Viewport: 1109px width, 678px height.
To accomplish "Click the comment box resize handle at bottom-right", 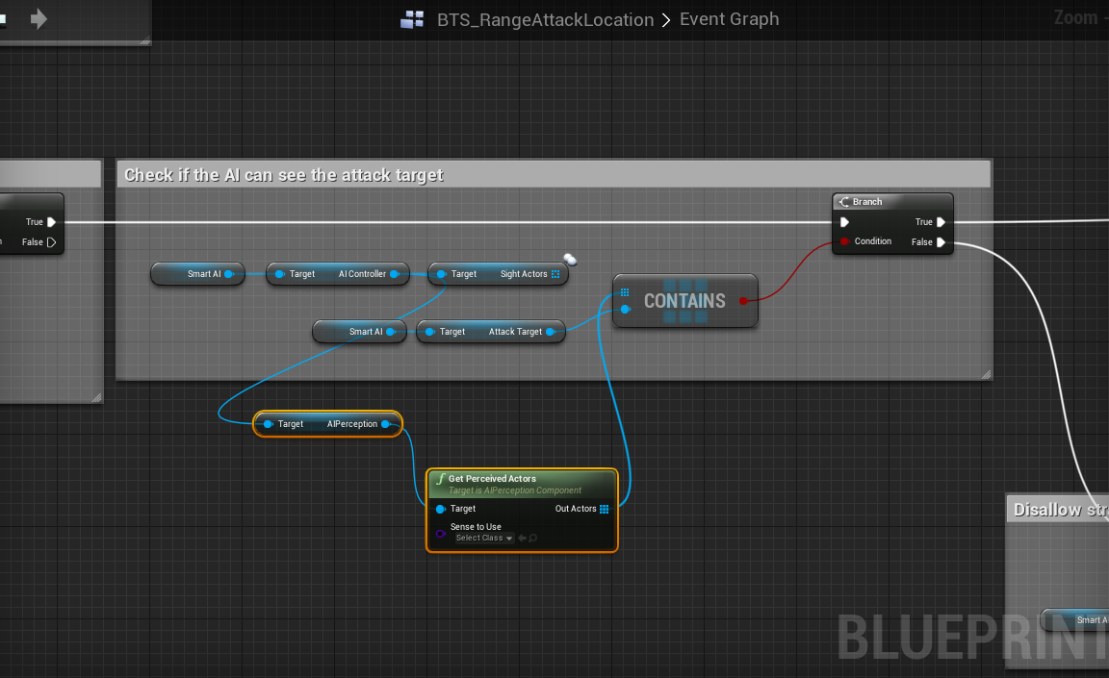I will click(x=986, y=374).
